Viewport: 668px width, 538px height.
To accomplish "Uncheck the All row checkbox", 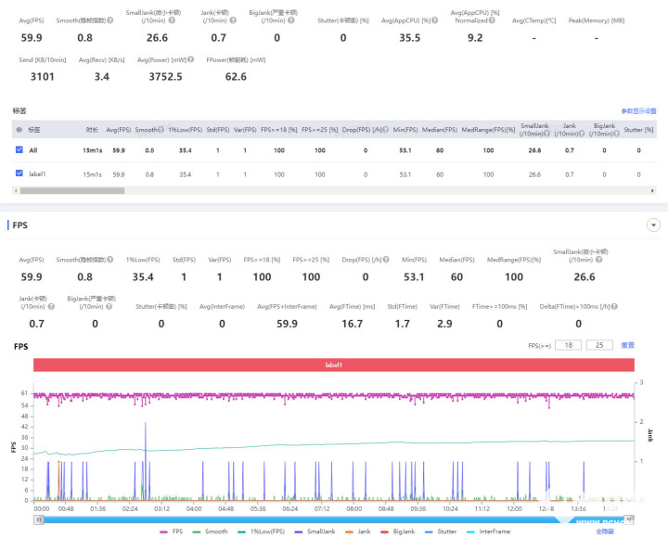I will (x=19, y=149).
